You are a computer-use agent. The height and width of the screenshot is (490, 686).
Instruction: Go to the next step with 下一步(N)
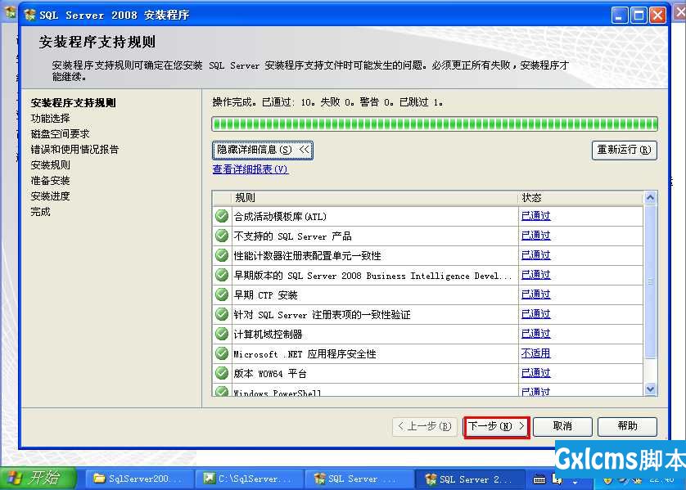pos(496,427)
